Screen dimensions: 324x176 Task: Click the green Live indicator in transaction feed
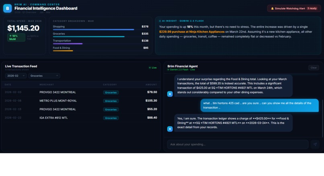tap(153, 68)
